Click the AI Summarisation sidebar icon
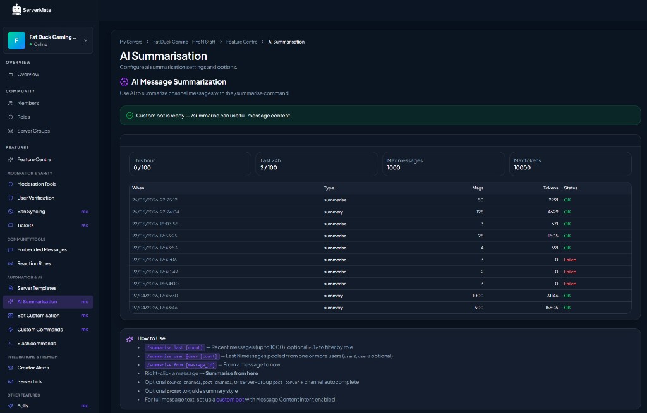The image size is (647, 413). pyautogui.click(x=11, y=302)
